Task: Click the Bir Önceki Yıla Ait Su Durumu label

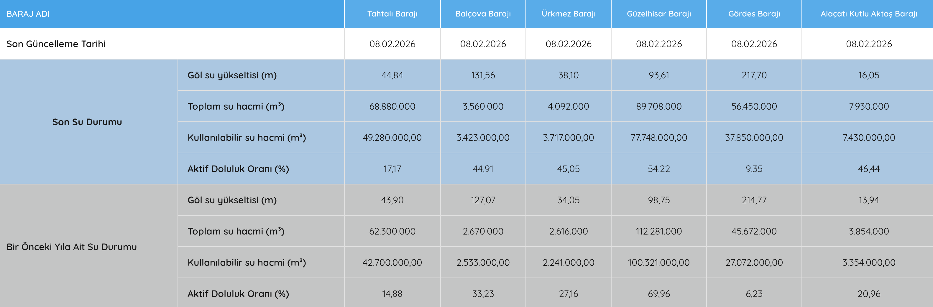Action: pyautogui.click(x=72, y=247)
